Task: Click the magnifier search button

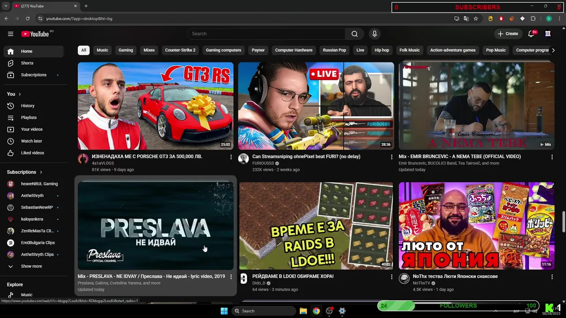Action: (x=355, y=34)
